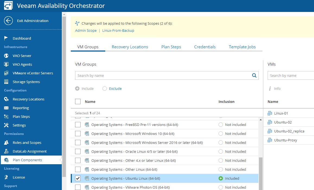
Task: Click the Ubuntu-02_replica VM icon
Action: coord(270,131)
